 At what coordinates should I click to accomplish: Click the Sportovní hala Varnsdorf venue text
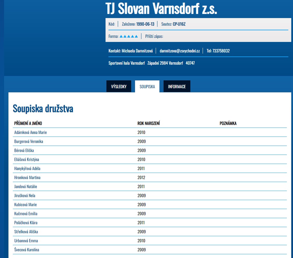tap(127, 63)
